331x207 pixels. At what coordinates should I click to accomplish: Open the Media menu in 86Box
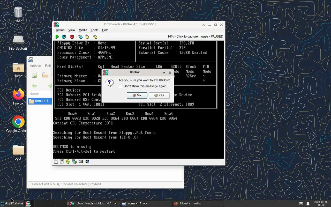(x=83, y=30)
